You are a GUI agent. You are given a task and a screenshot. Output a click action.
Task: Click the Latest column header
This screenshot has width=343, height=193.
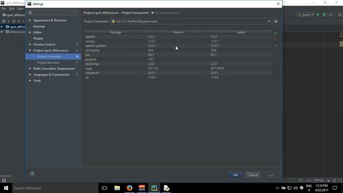tap(241, 32)
